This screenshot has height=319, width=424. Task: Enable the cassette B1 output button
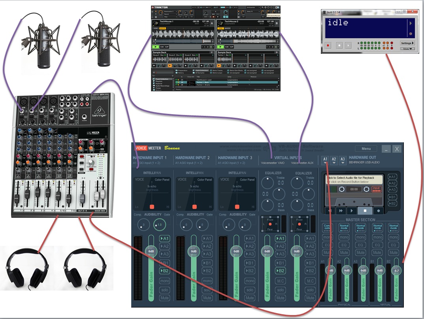392,197
